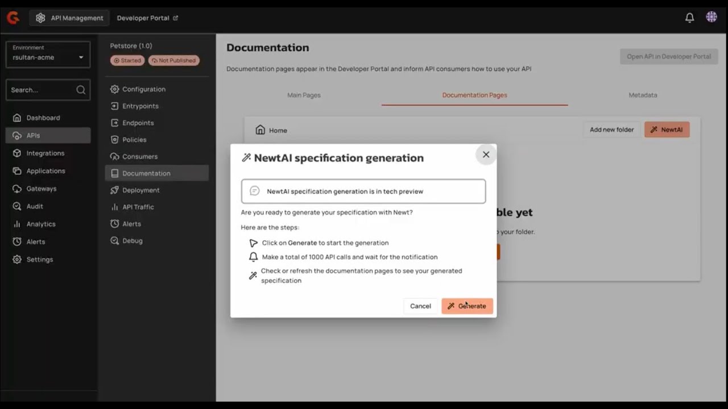The width and height of the screenshot is (728, 409).
Task: Open Endpoints in the Petstore menu
Action: (x=138, y=123)
